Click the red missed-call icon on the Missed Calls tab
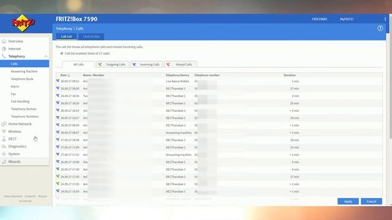This screenshot has height=220, width=392. tap(168, 64)
